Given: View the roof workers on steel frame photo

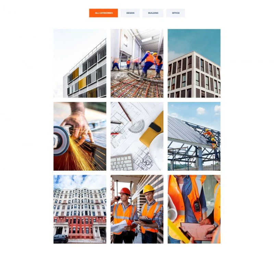Looking at the screenshot, I should (x=194, y=136).
